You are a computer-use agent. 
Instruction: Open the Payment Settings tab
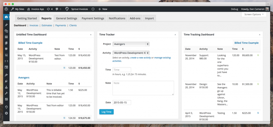tap(93, 18)
